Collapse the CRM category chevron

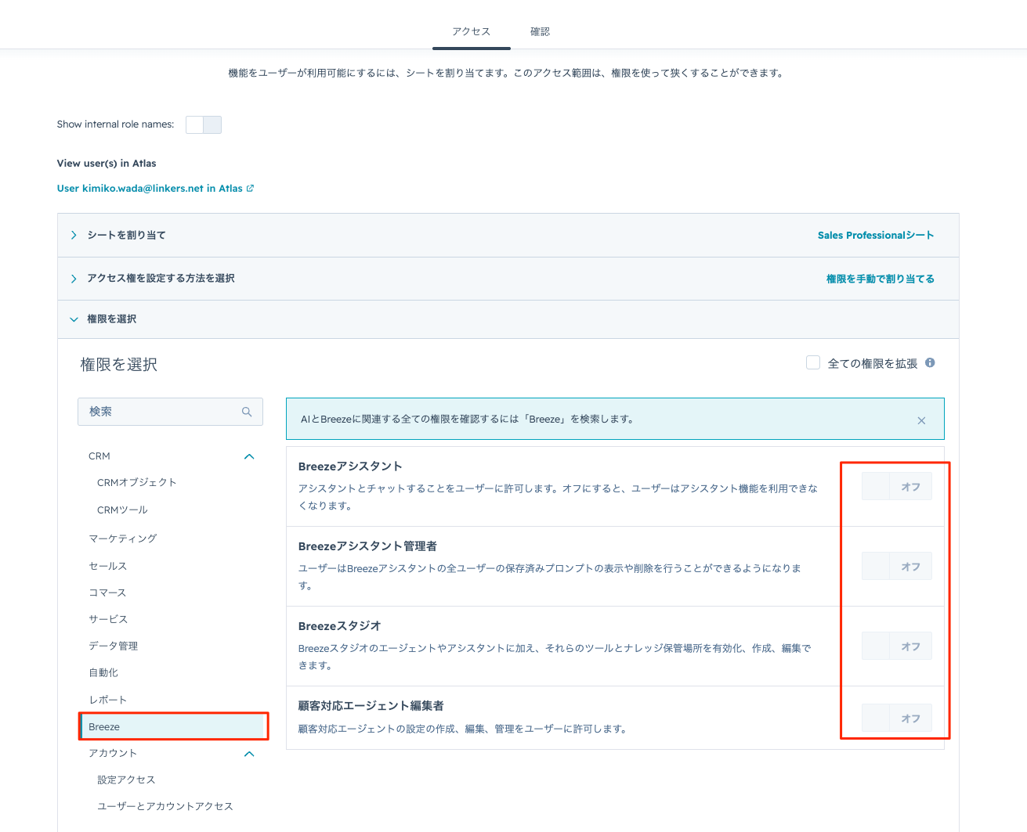coord(249,456)
